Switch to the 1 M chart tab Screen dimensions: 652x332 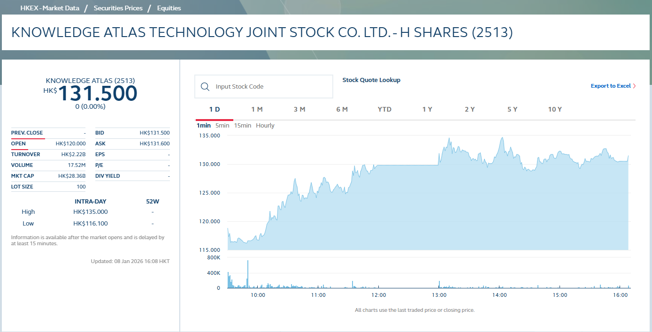click(x=257, y=109)
